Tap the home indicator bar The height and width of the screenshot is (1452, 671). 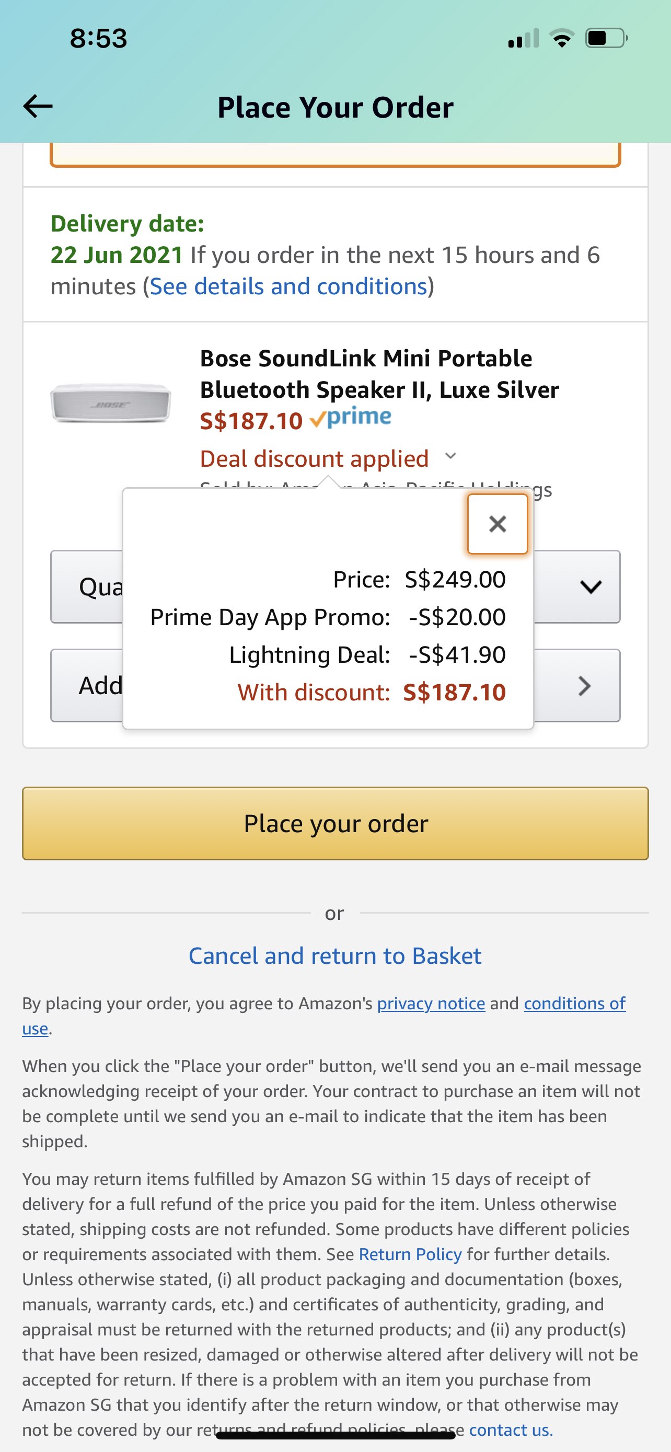(x=335, y=1435)
